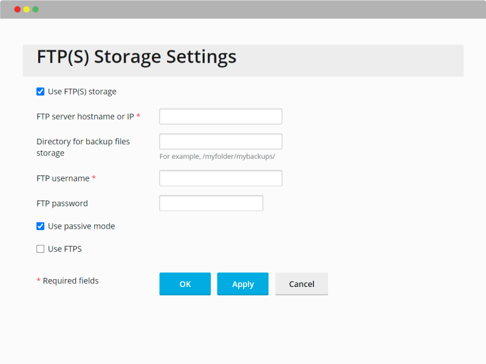The width and height of the screenshot is (486, 364).
Task: Minimize the window using the yellow button
Action: coord(27,9)
